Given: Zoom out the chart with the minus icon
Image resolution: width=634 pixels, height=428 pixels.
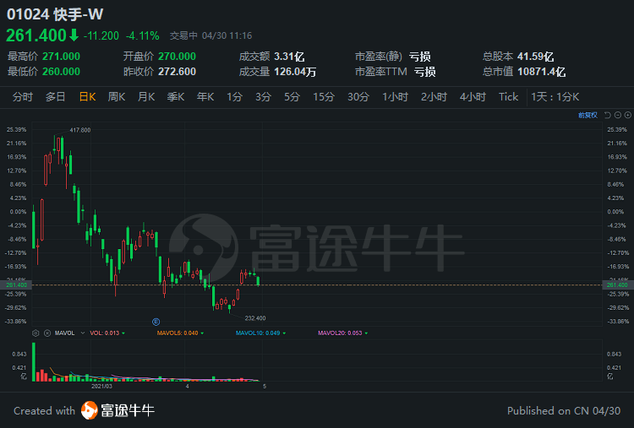Looking at the screenshot, I should (x=618, y=115).
